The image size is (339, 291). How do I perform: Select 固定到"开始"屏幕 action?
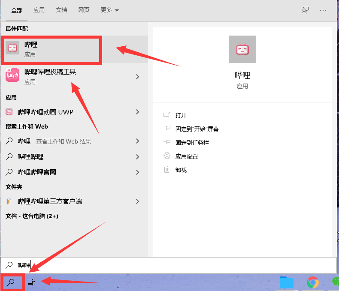coord(197,129)
